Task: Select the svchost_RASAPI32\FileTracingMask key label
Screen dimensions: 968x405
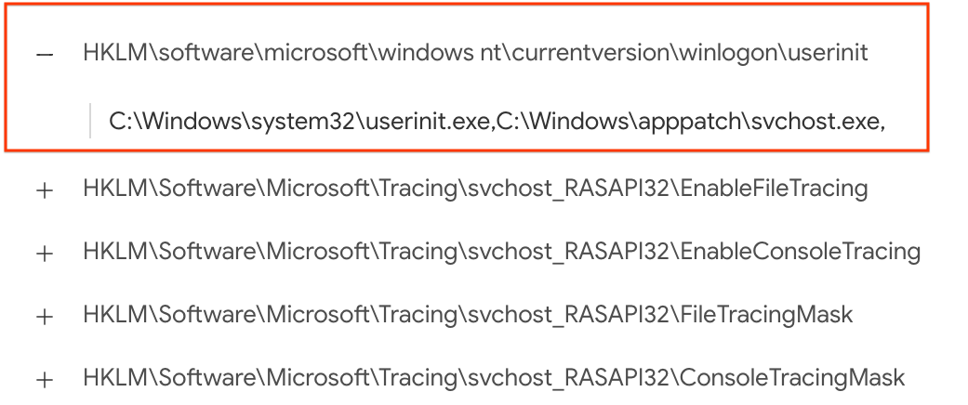Action: [468, 314]
